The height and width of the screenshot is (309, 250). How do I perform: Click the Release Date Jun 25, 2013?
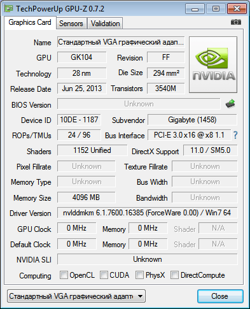pyautogui.click(x=81, y=89)
